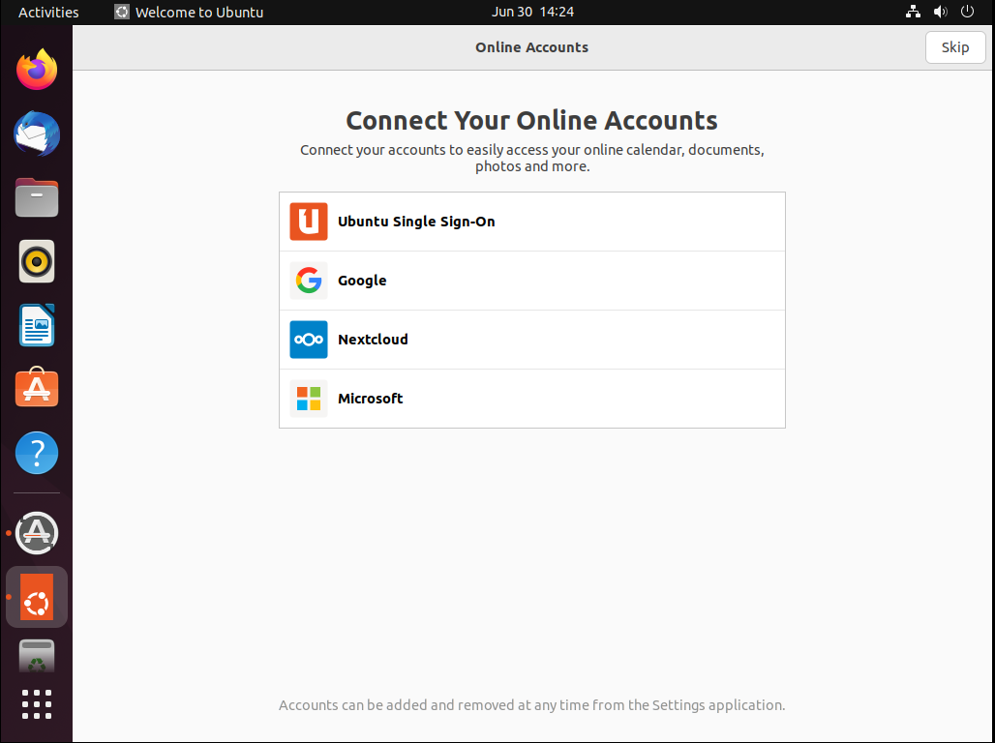Click the Ubuntu Single Sign-On logo icon

click(x=309, y=222)
